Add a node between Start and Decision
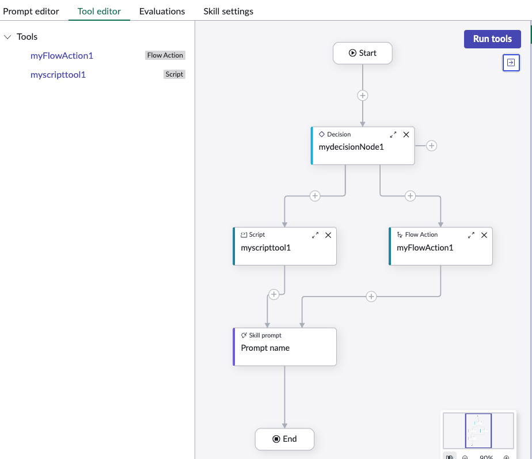This screenshot has width=532, height=459. [x=363, y=96]
